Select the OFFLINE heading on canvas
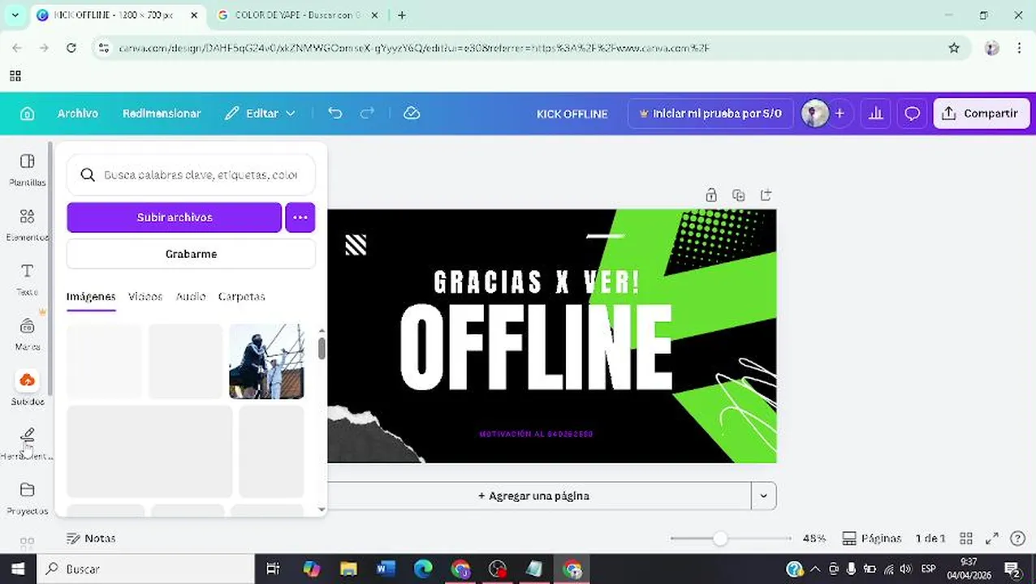Image resolution: width=1036 pixels, height=584 pixels. pos(536,348)
